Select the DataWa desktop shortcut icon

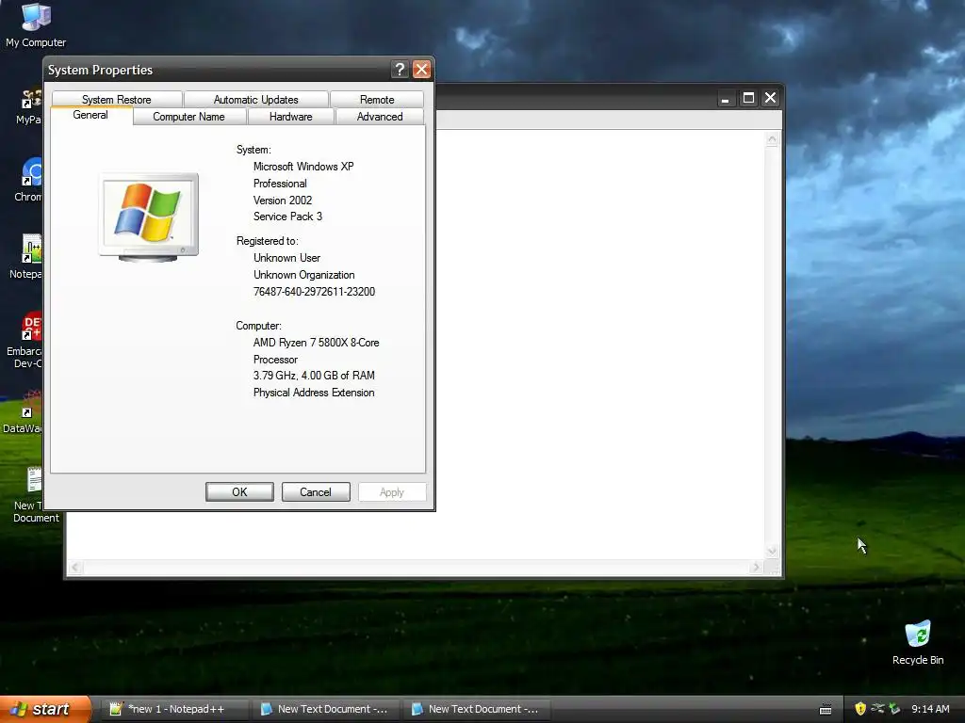tap(25, 412)
